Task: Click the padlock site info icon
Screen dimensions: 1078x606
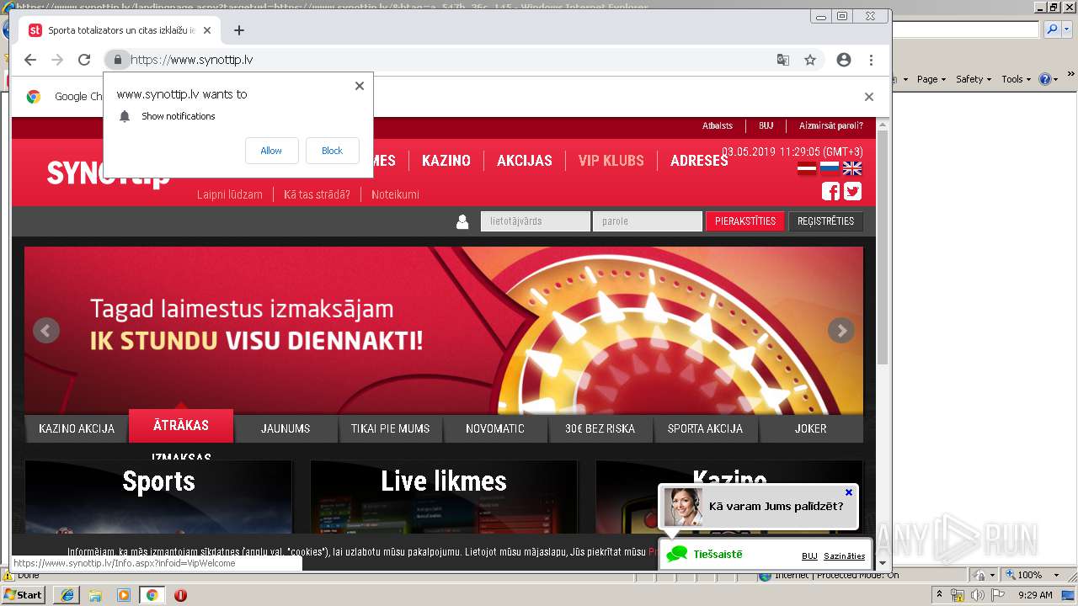Action: click(117, 60)
